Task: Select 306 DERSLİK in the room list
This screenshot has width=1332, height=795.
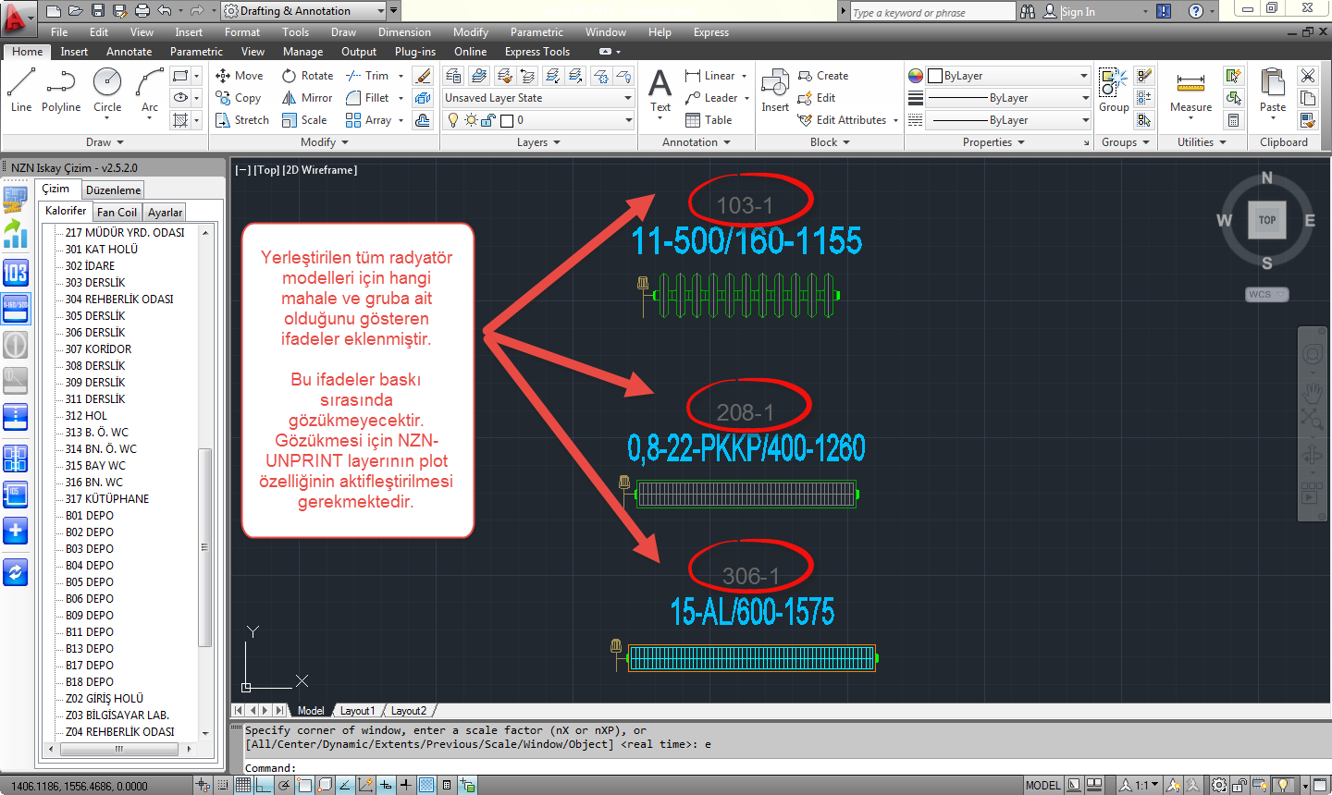Action: pos(95,333)
